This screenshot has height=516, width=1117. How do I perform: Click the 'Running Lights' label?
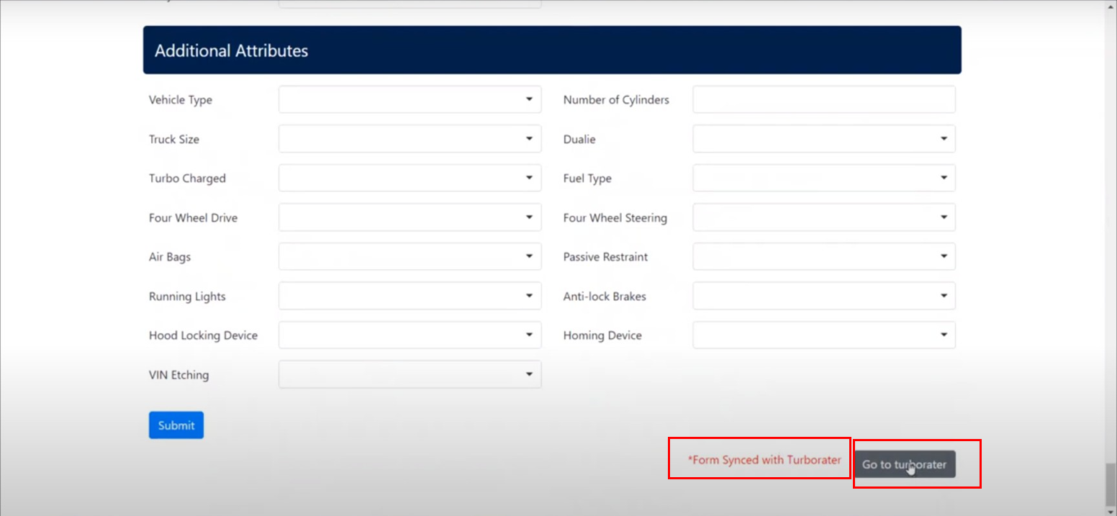pyautogui.click(x=187, y=297)
